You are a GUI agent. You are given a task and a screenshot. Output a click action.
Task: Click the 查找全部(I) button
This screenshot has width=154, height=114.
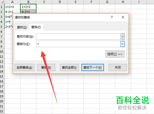click(69, 68)
